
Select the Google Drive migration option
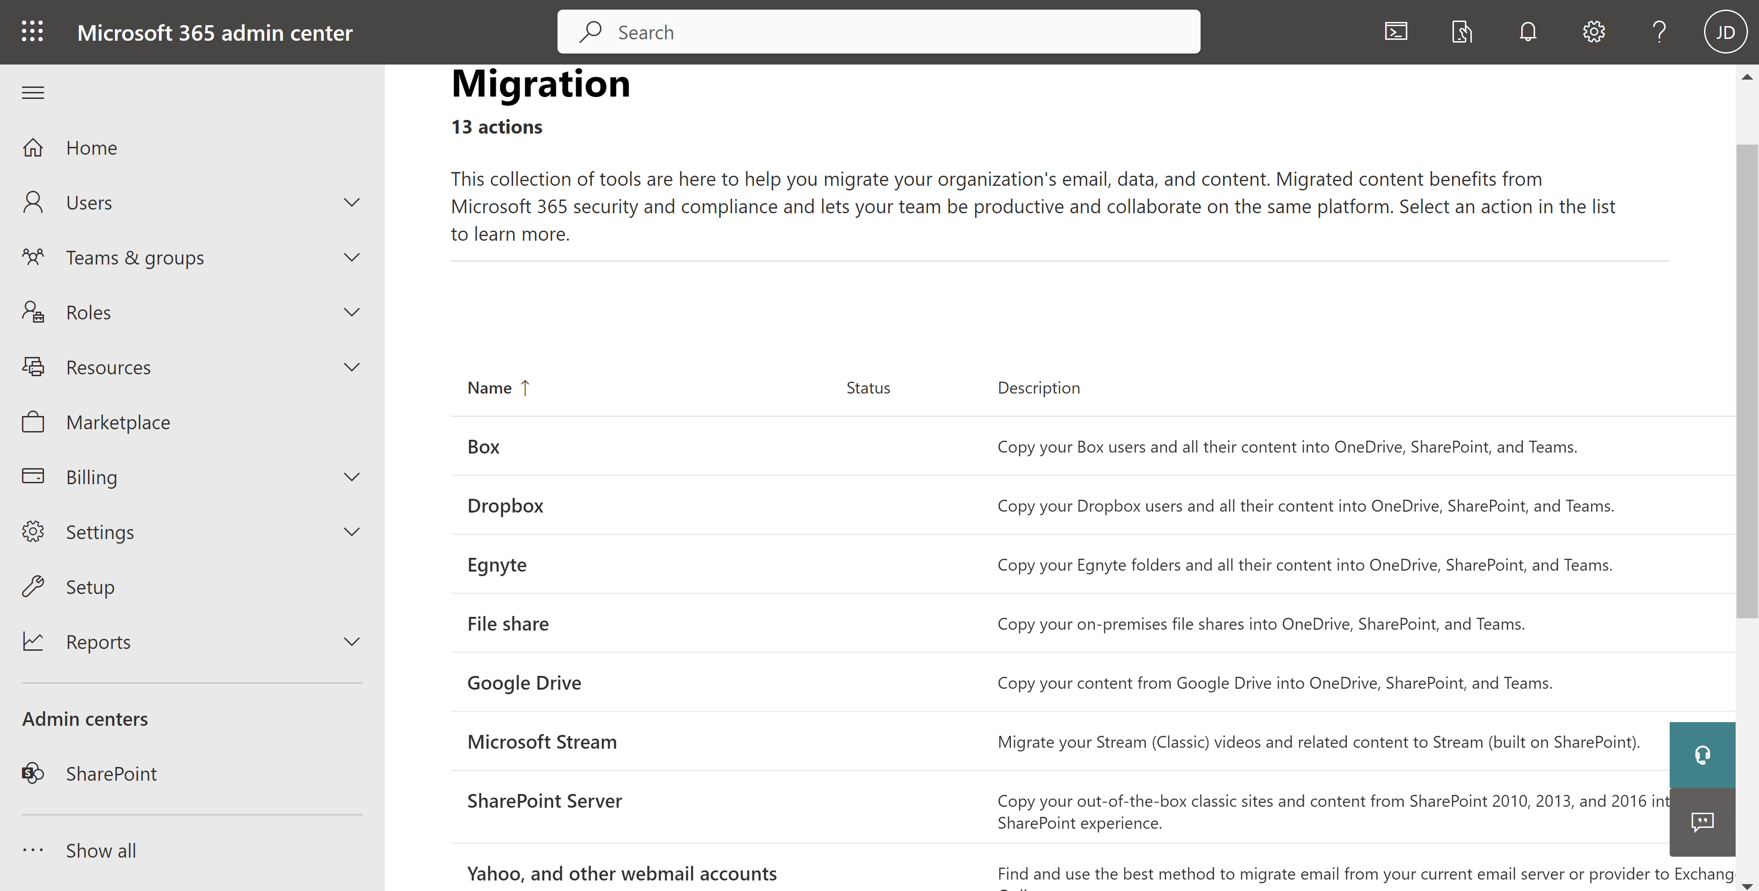coord(524,682)
